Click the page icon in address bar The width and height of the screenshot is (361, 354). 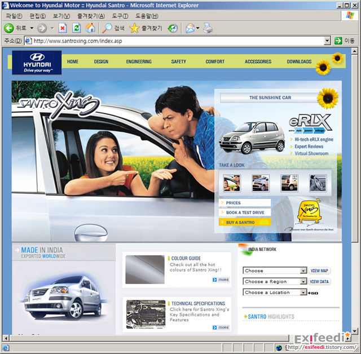[x=28, y=41]
